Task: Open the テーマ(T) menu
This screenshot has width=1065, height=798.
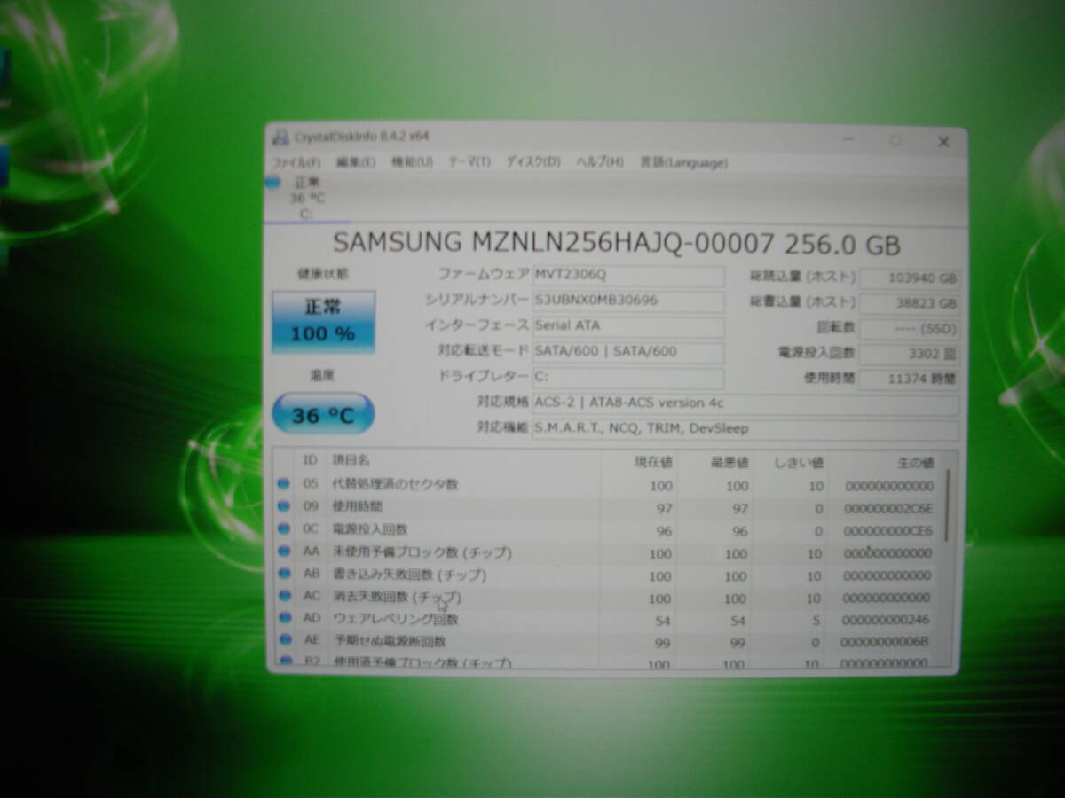Action: coord(469,163)
